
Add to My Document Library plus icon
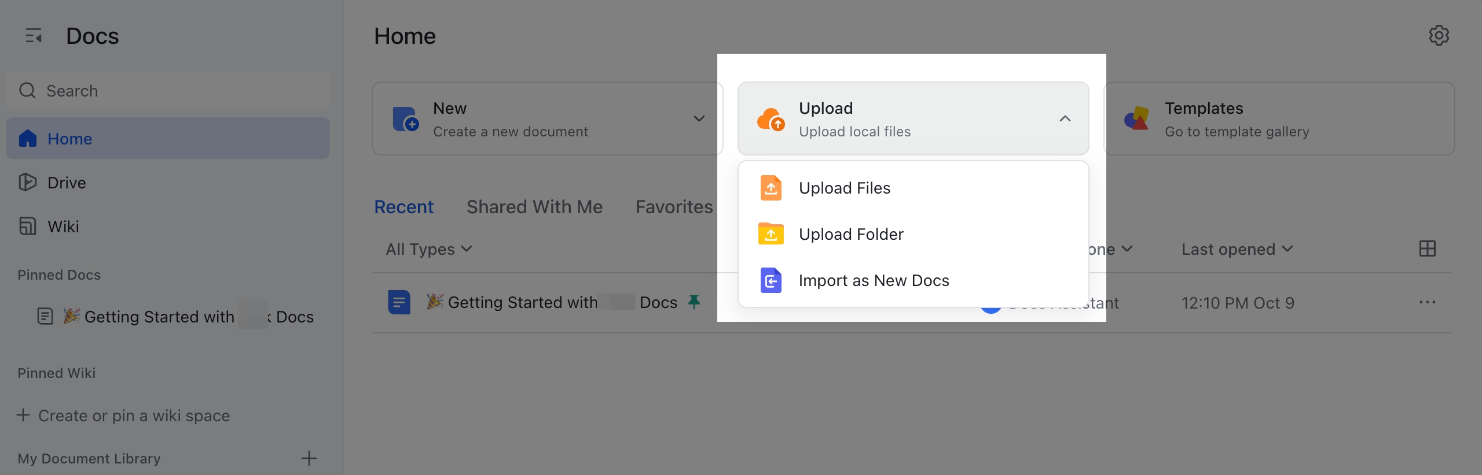pos(309,458)
